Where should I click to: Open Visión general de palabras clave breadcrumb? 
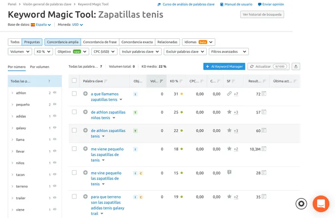[x=47, y=4]
